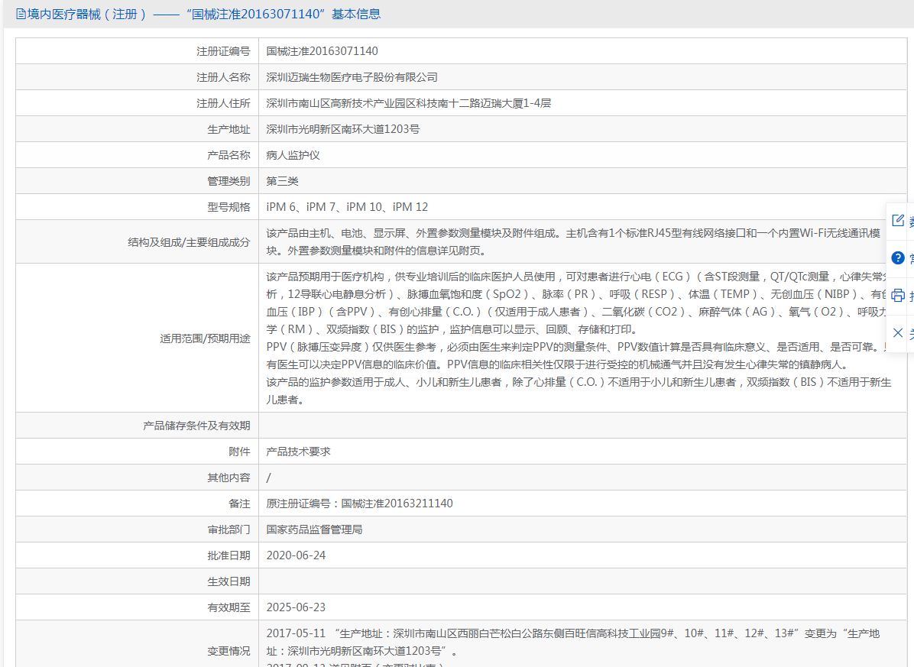Click the product name 病人监护仪 cell

[x=293, y=154]
